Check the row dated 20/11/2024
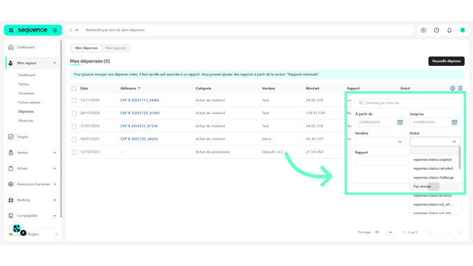The width and height of the screenshot is (473, 266). [x=74, y=113]
